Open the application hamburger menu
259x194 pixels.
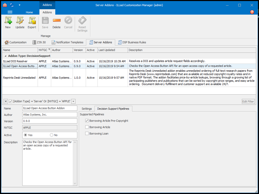(10, 12)
